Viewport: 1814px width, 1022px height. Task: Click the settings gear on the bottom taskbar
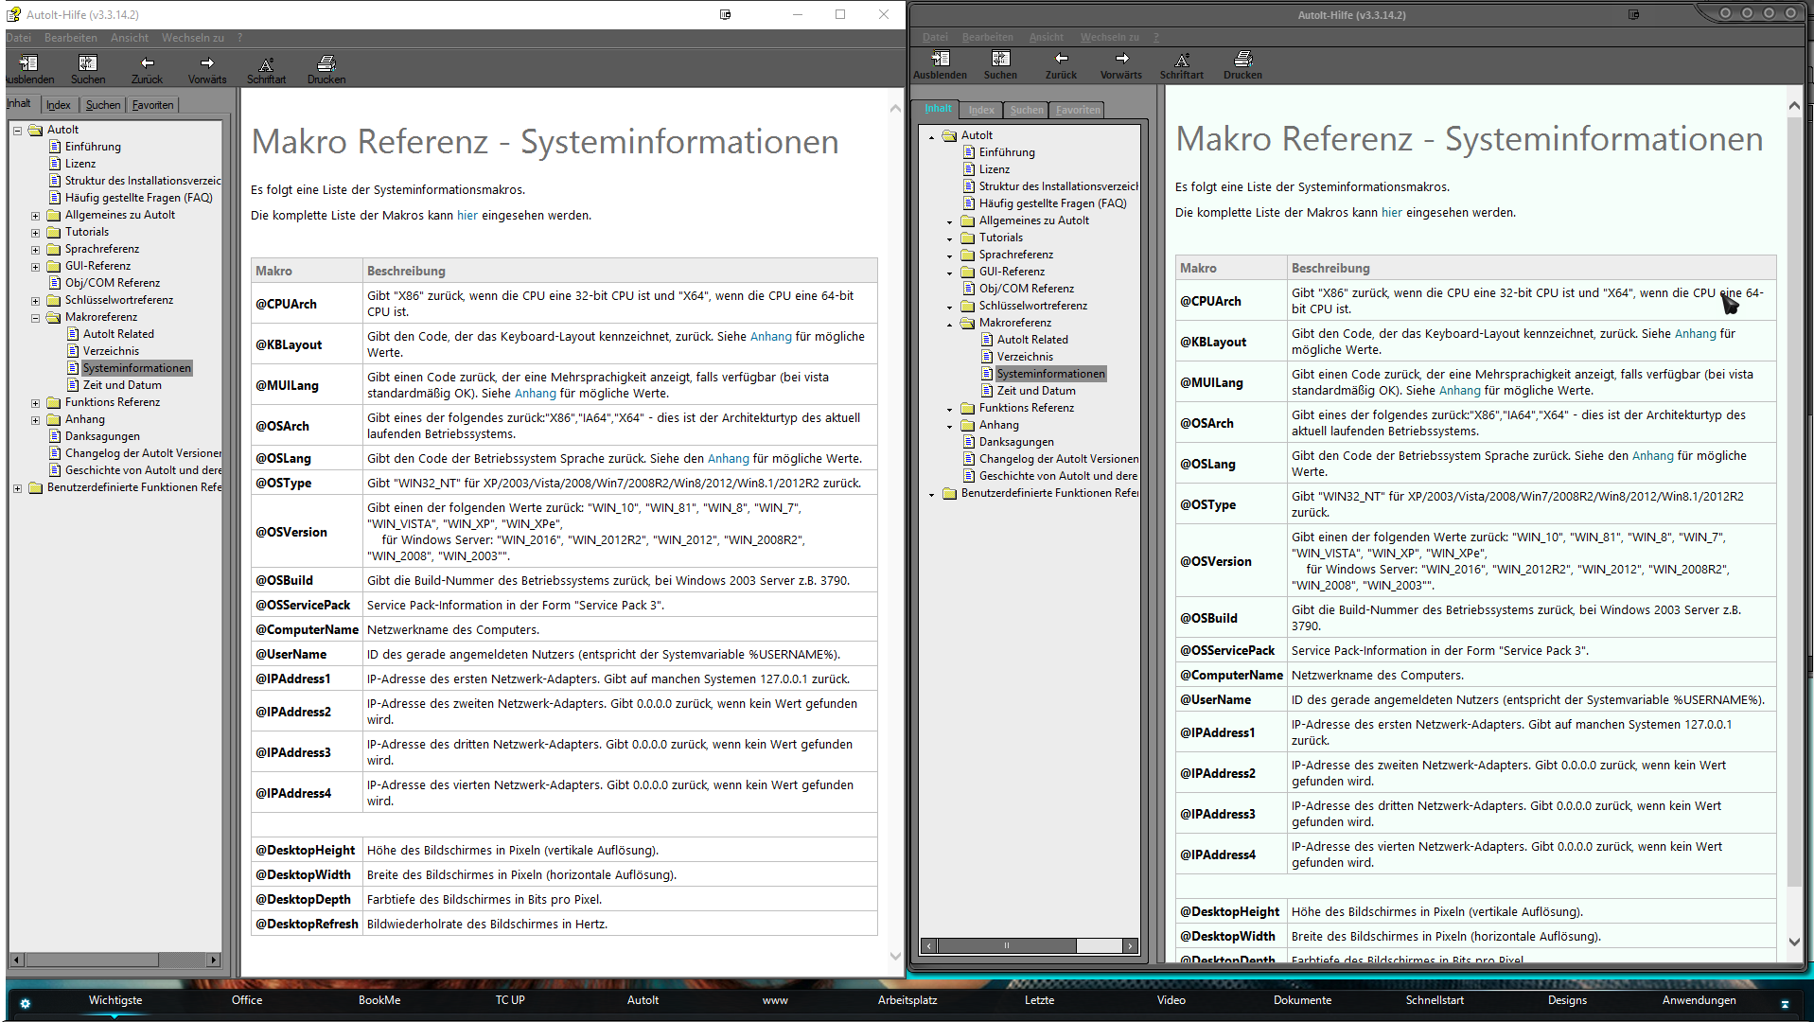click(26, 1003)
